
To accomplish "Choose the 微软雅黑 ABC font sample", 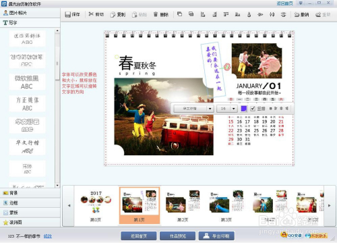I will [27, 82].
